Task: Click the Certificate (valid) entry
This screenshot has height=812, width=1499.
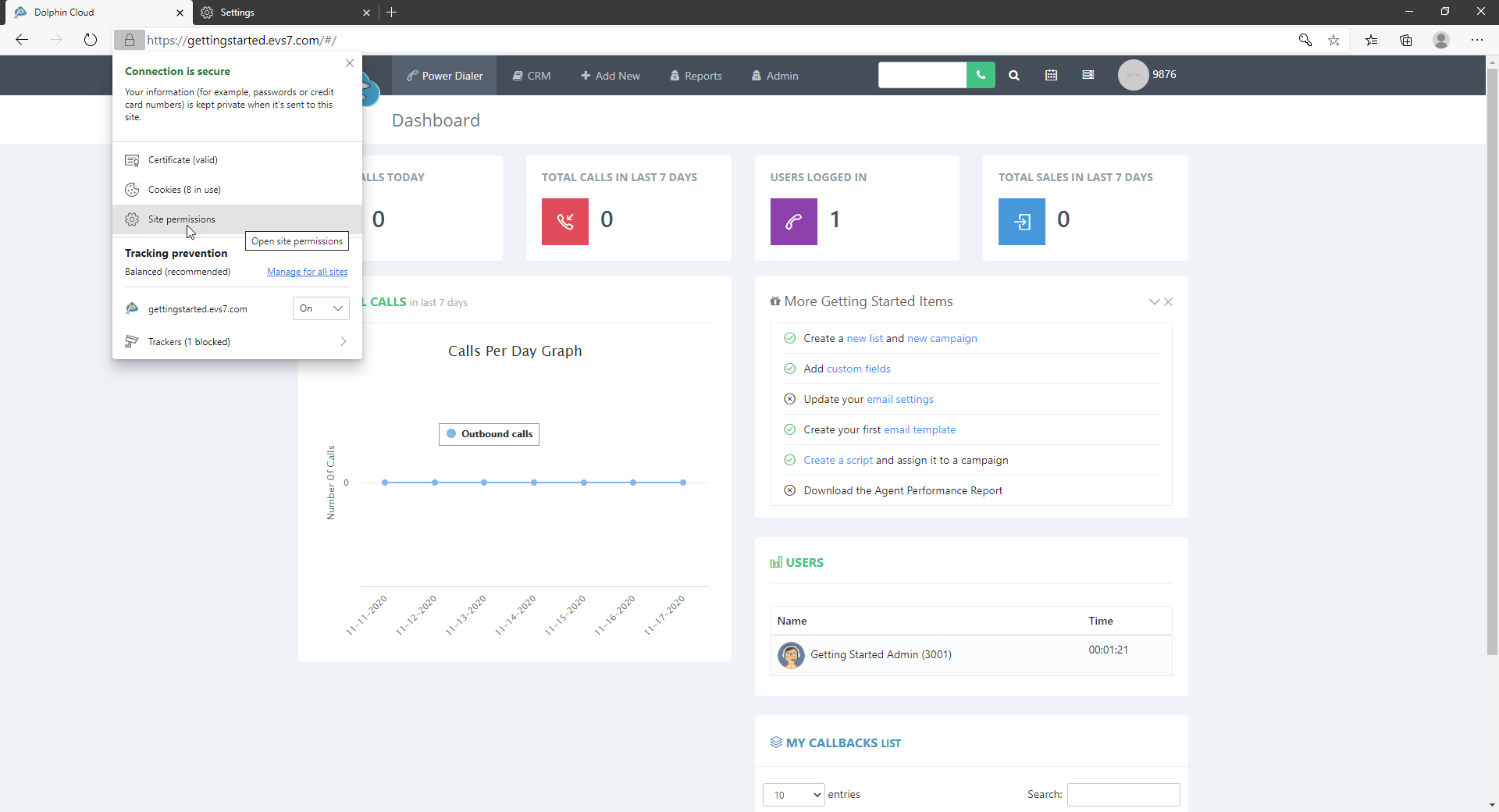Action: (x=237, y=160)
